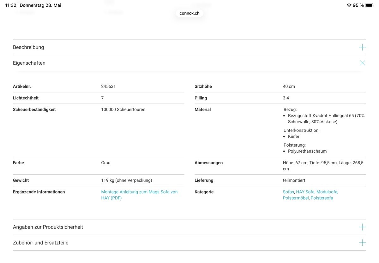Click the Kategorie label
The image size is (379, 263).
click(204, 192)
